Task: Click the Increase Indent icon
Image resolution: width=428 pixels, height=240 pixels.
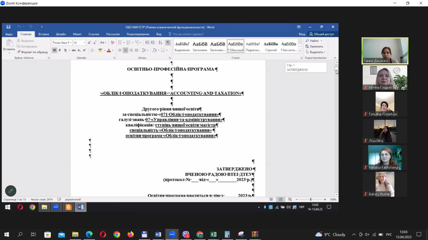Action: point(153,43)
